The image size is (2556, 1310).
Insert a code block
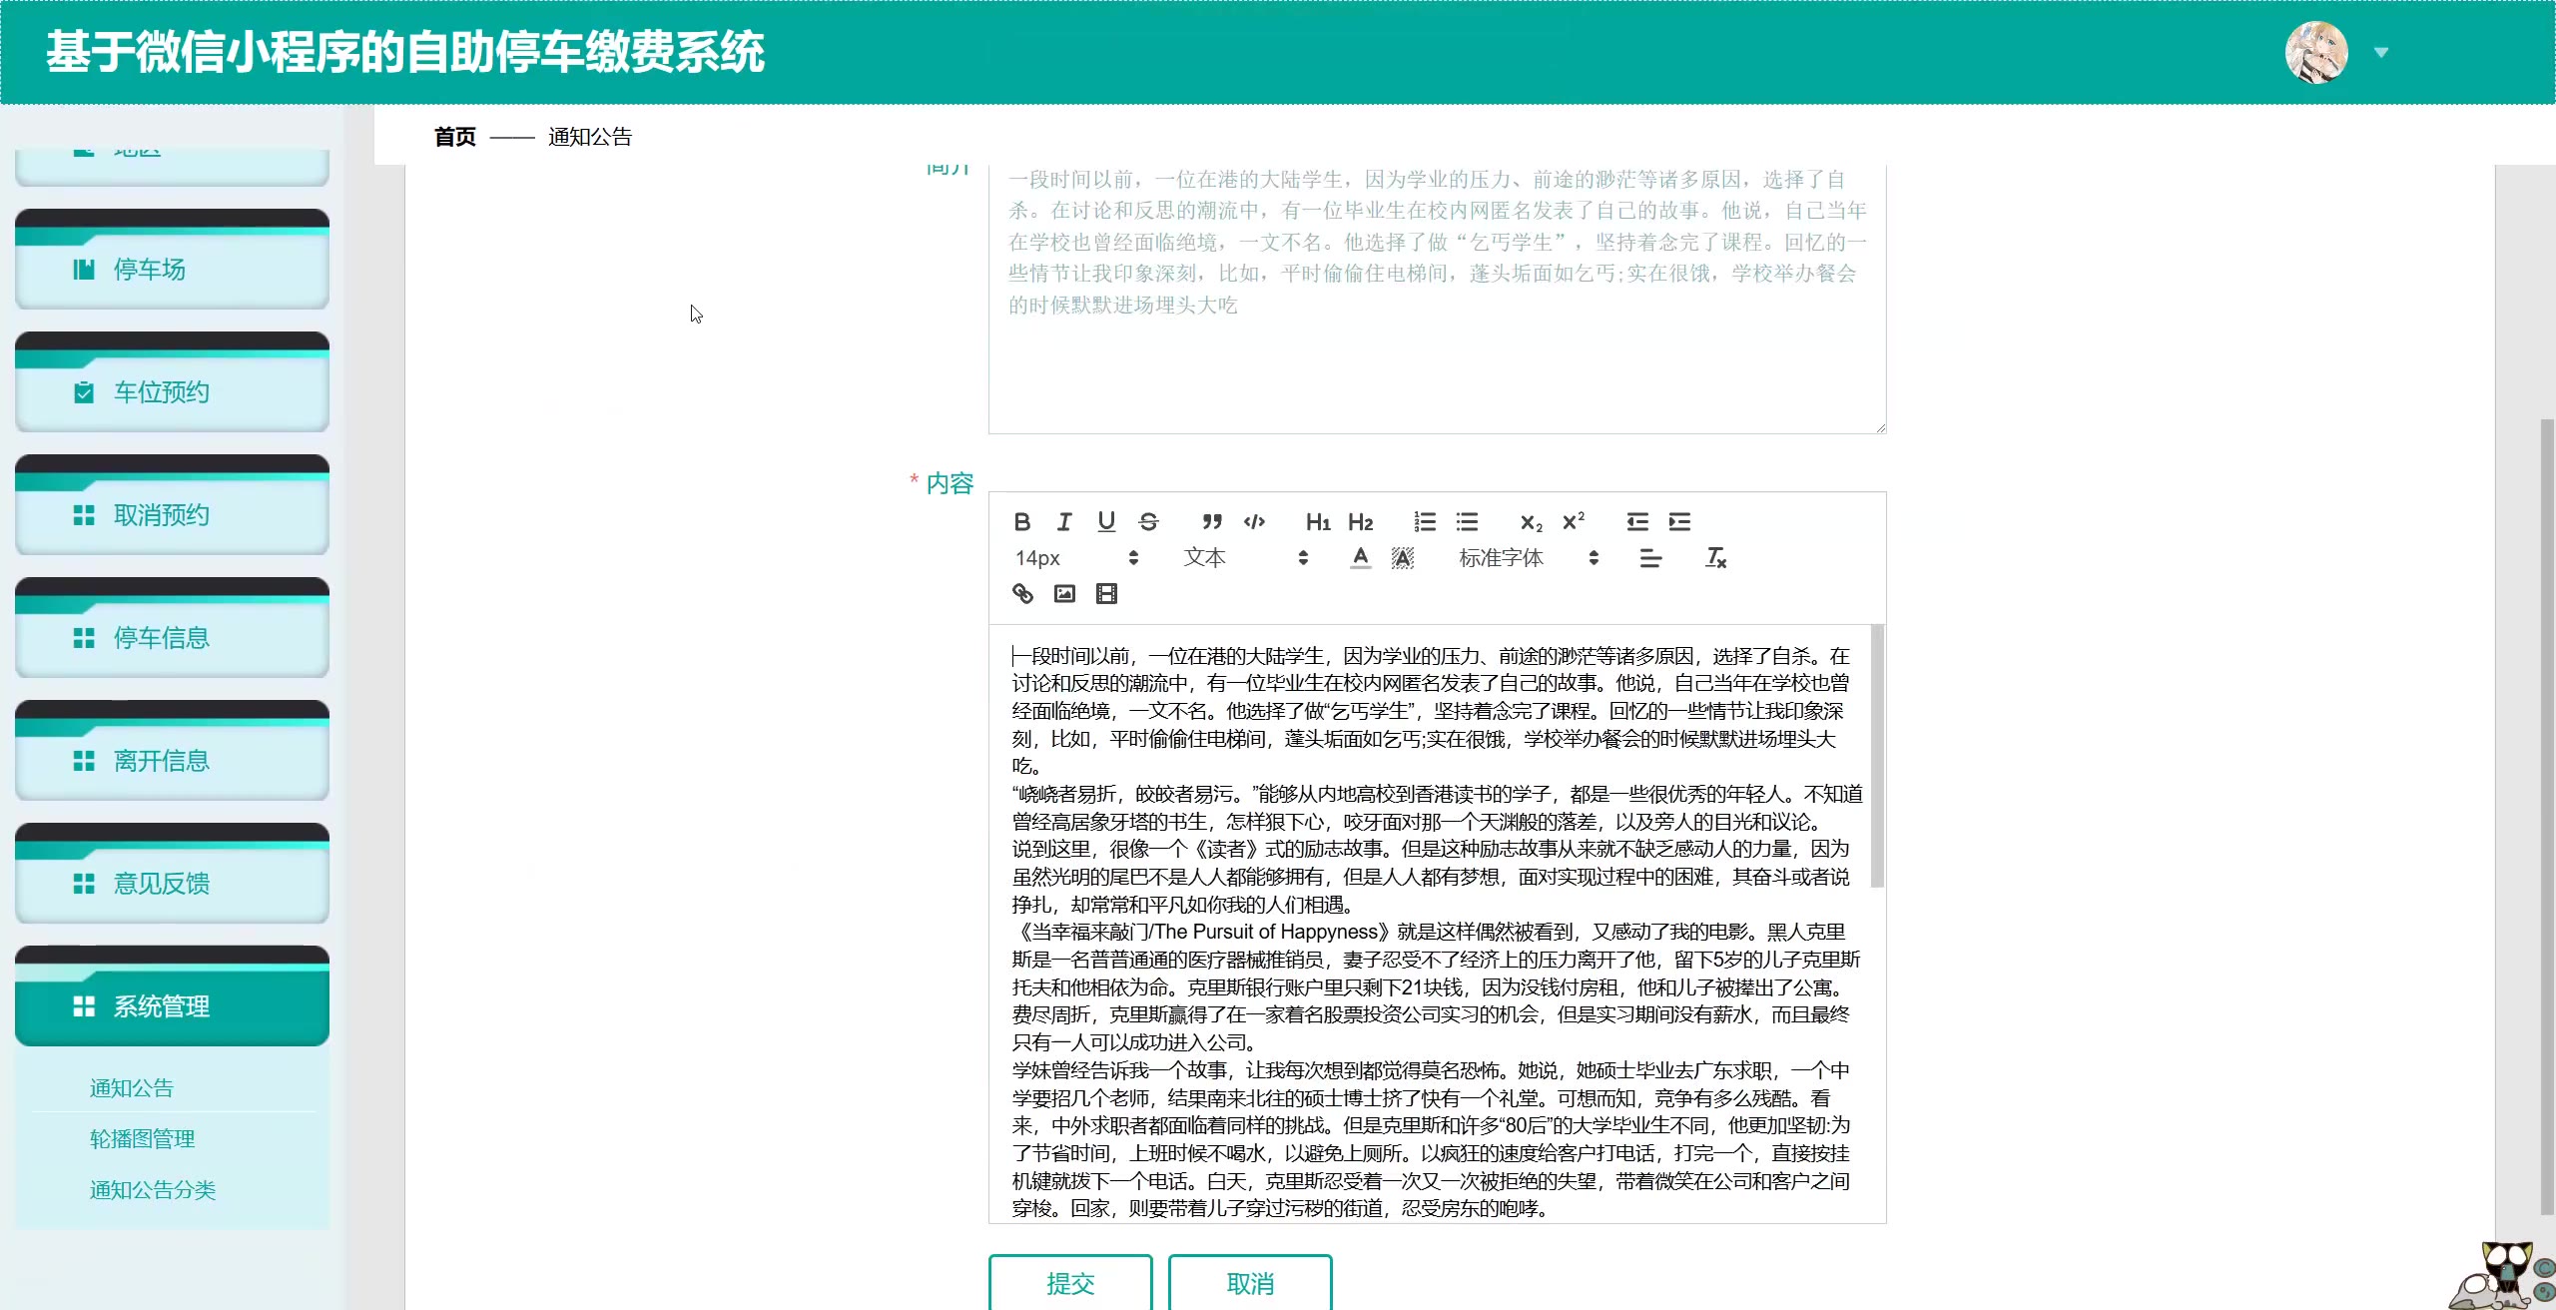point(1254,521)
